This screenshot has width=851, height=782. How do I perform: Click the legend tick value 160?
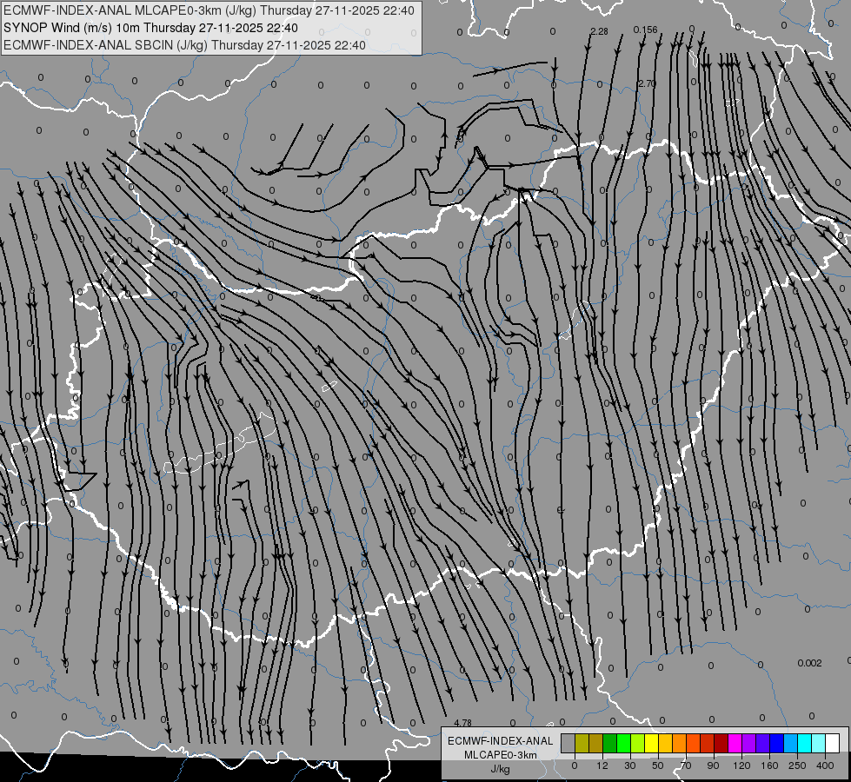(769, 765)
